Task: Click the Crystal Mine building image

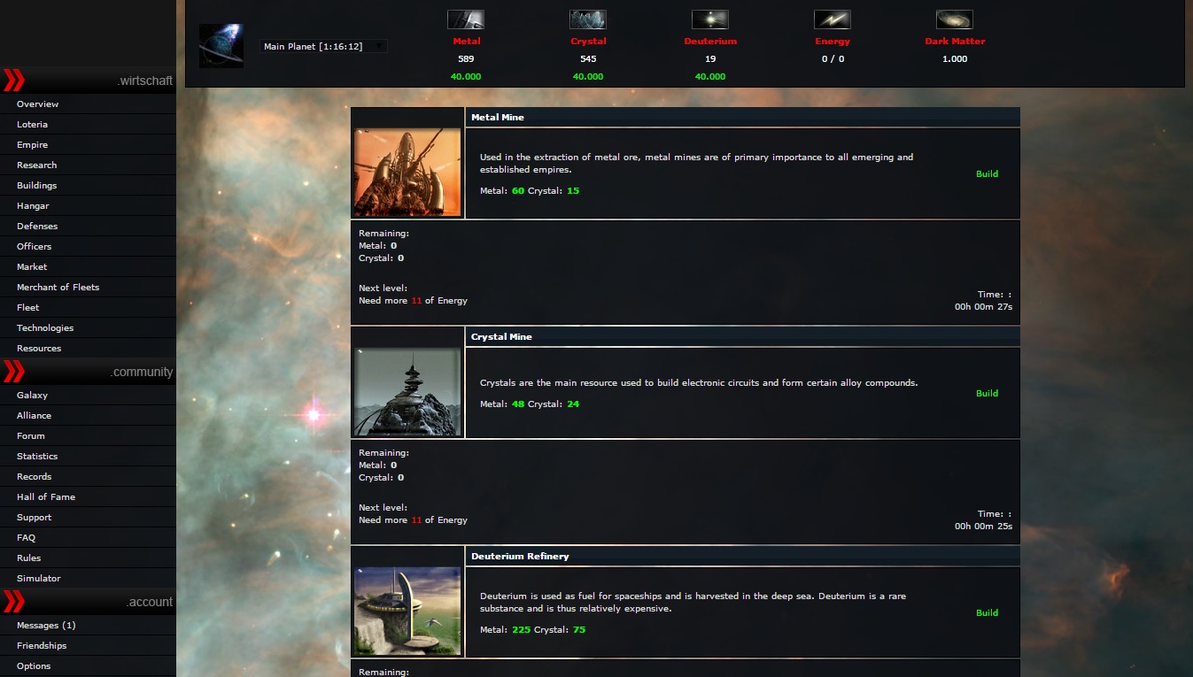Action: pyautogui.click(x=407, y=392)
